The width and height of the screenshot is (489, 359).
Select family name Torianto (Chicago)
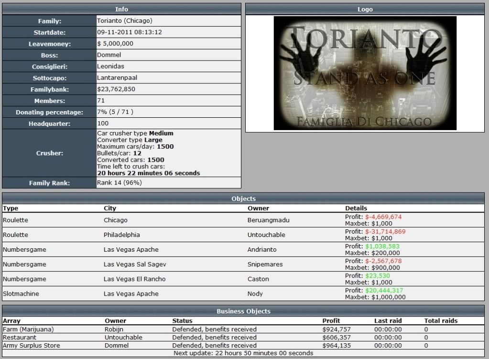click(x=125, y=21)
